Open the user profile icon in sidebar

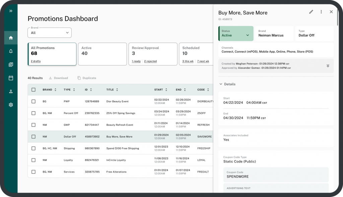[x=11, y=91]
